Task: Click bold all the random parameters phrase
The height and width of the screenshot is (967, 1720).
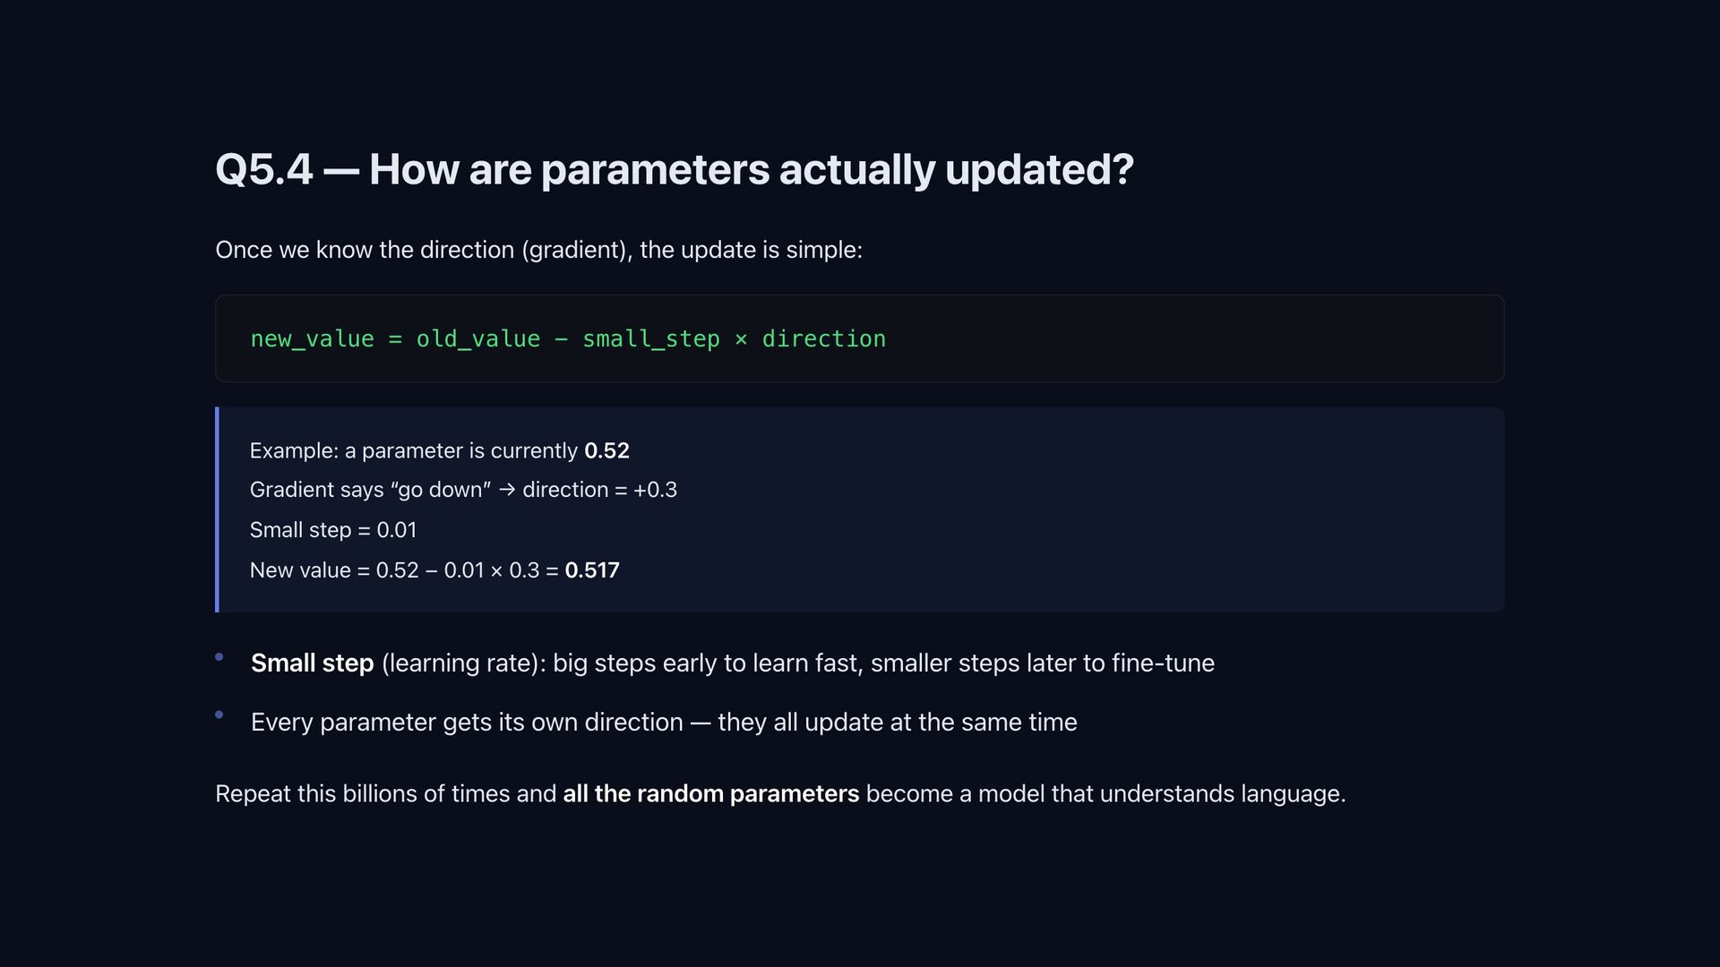Action: (x=710, y=794)
